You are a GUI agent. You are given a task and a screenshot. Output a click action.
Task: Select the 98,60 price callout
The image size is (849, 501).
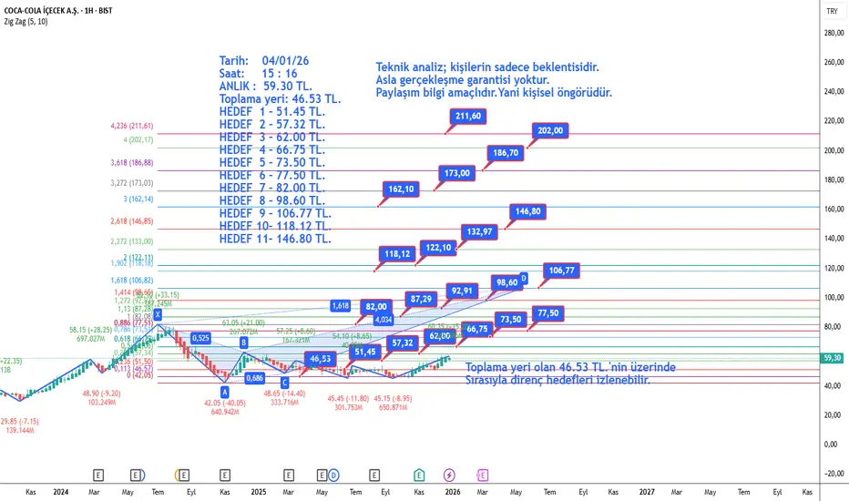click(506, 282)
